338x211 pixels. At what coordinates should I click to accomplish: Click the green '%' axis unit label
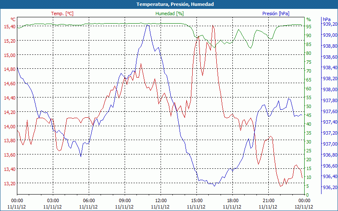309,19
